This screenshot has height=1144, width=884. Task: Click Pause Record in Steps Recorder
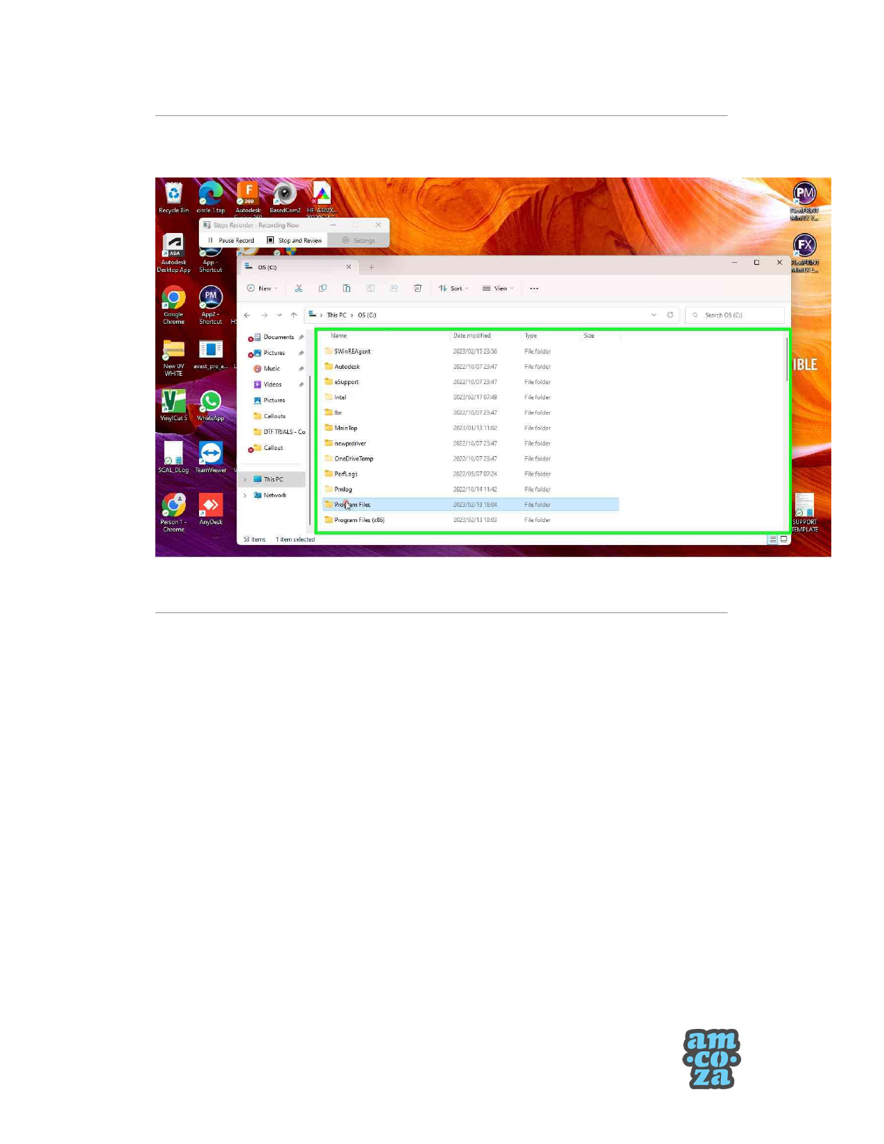click(x=231, y=241)
